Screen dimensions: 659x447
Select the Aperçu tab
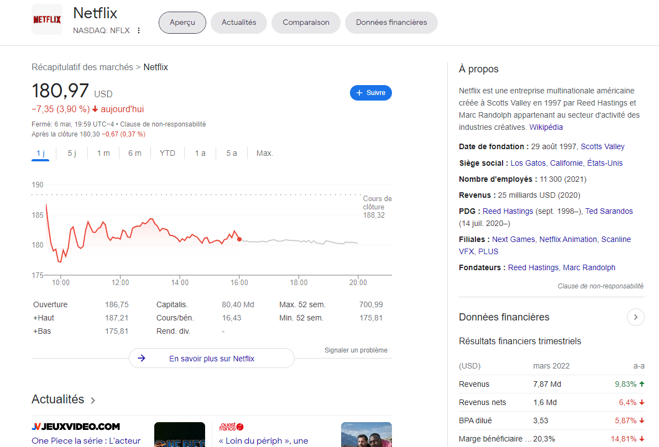click(x=182, y=23)
